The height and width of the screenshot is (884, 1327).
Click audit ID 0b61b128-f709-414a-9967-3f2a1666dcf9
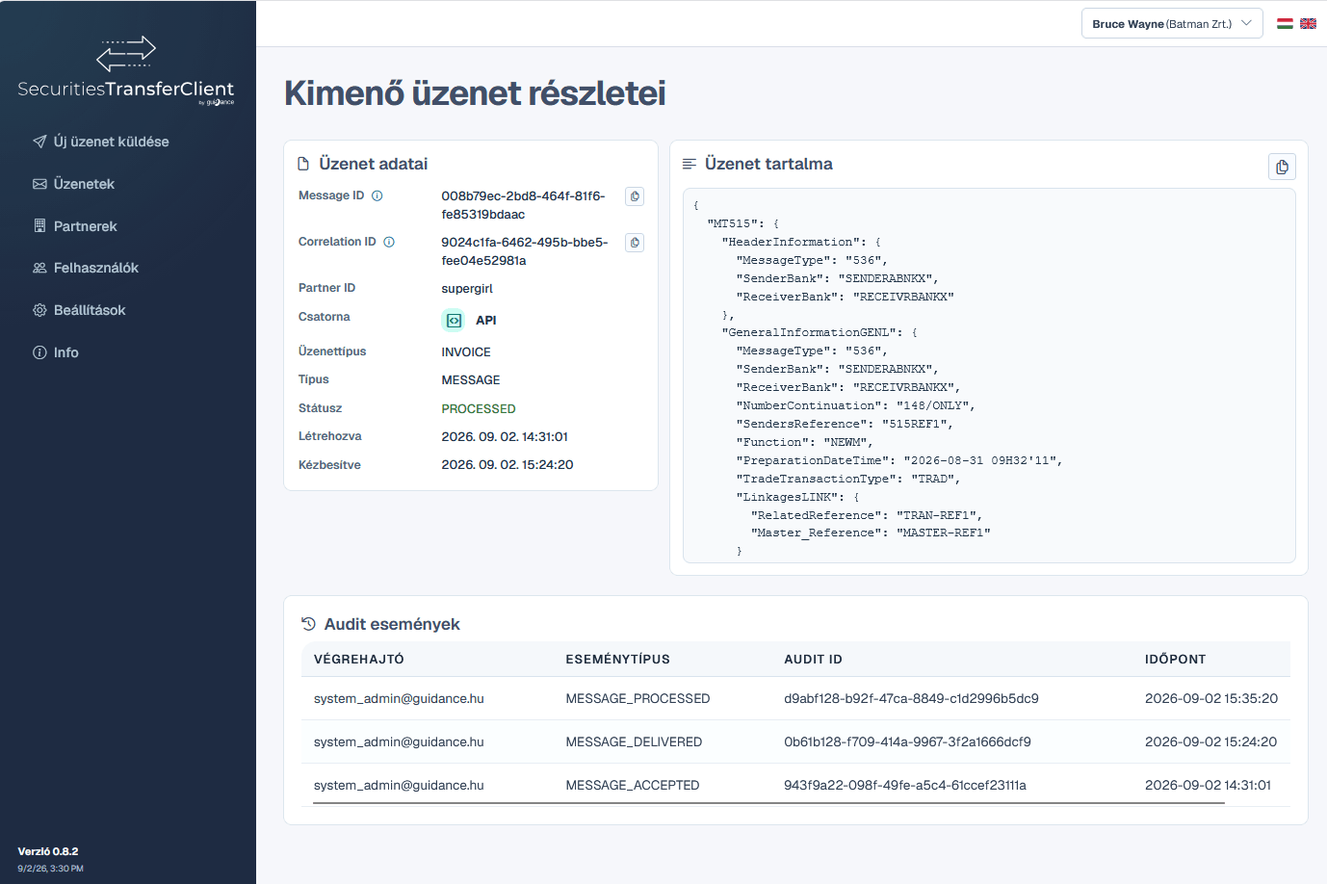click(907, 742)
